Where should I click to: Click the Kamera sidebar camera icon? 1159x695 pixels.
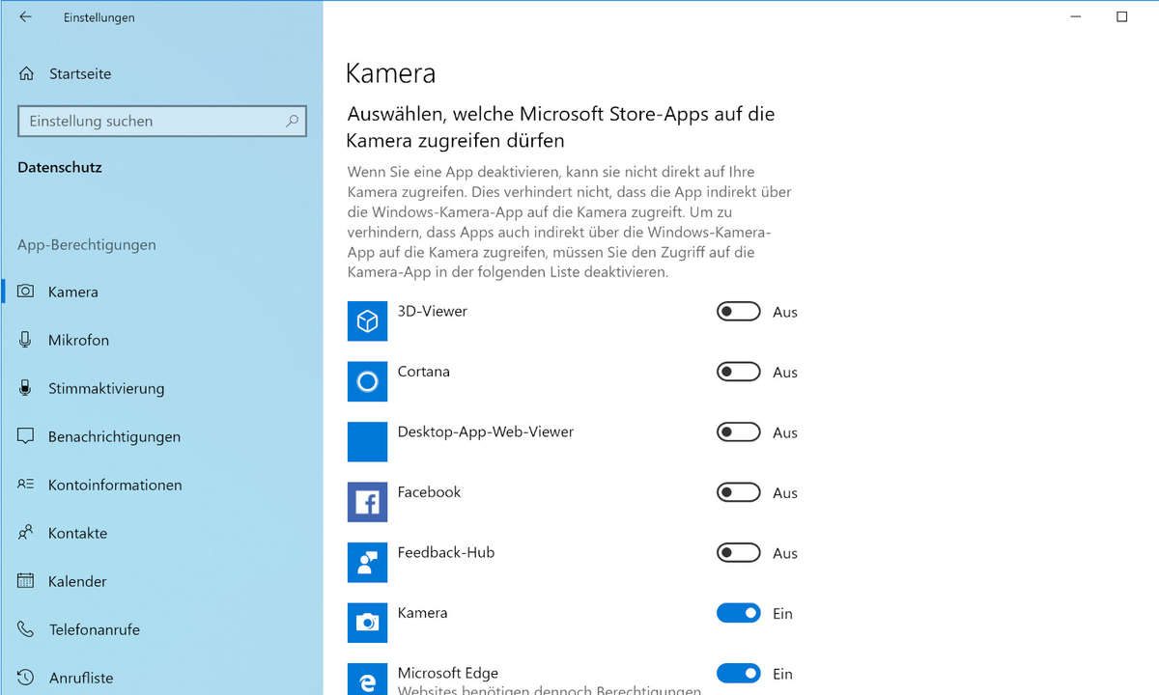pyautogui.click(x=26, y=292)
